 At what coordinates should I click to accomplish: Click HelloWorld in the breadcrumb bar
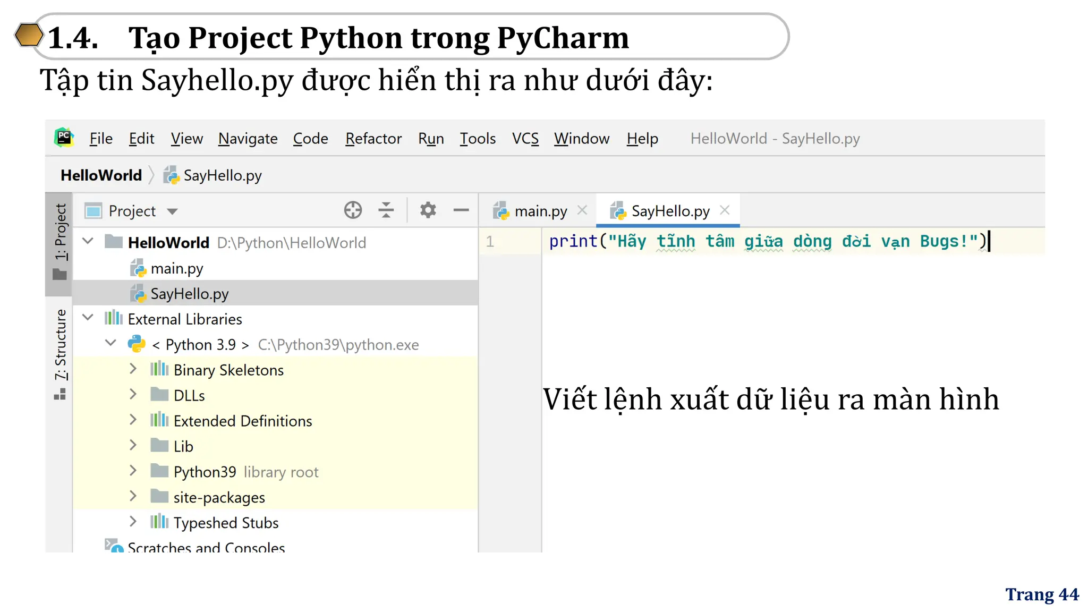[101, 175]
